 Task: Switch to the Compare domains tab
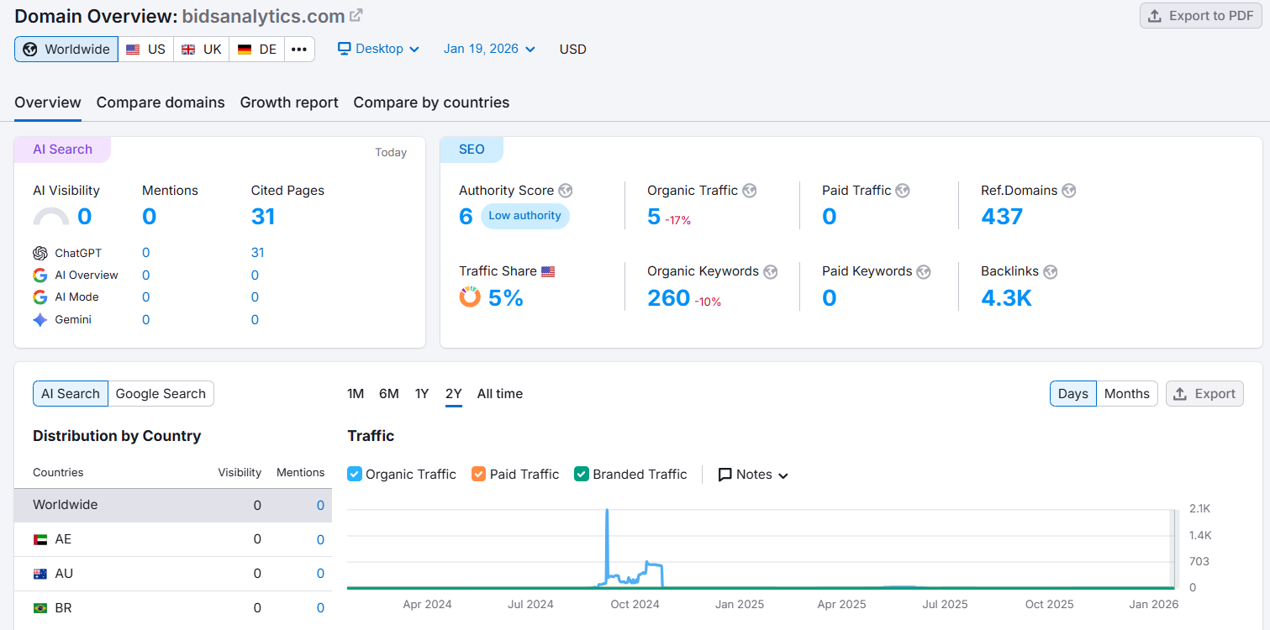pyautogui.click(x=161, y=102)
